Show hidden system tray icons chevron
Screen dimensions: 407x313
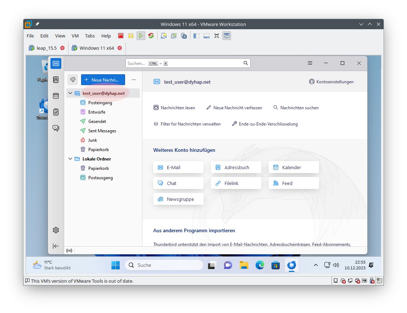[x=316, y=265]
